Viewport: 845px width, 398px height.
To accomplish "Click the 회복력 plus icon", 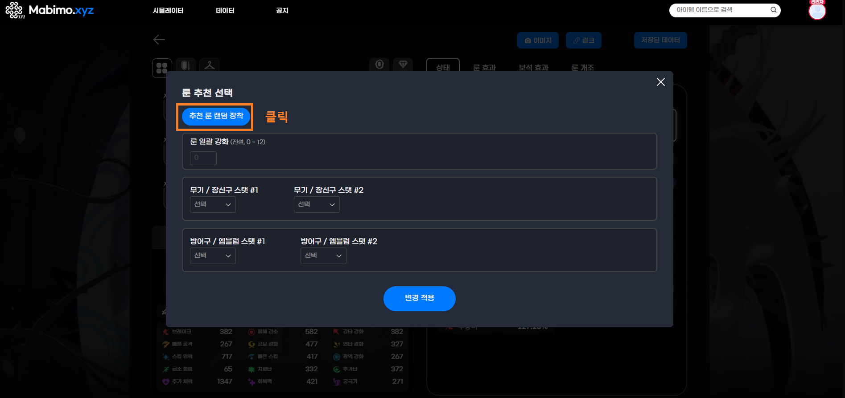I will (x=251, y=382).
